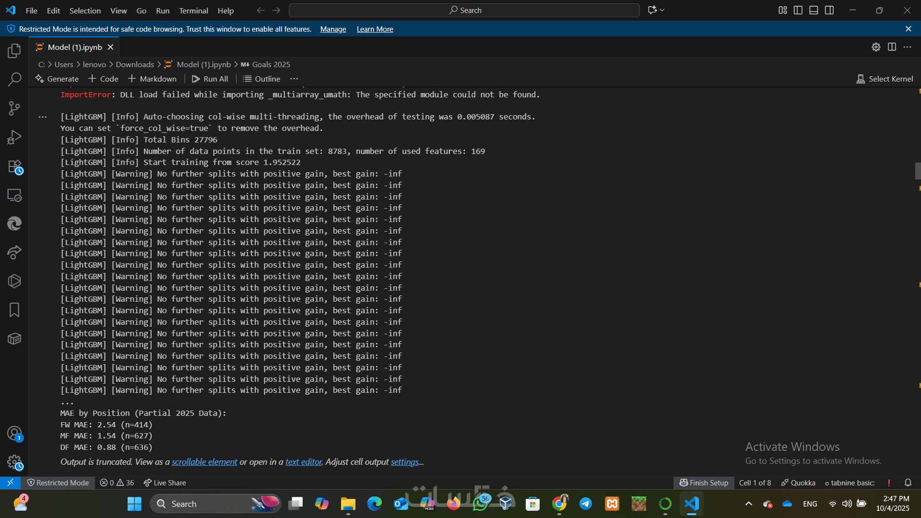921x518 pixels.
Task: Open the Extensions view
Action: (14, 166)
